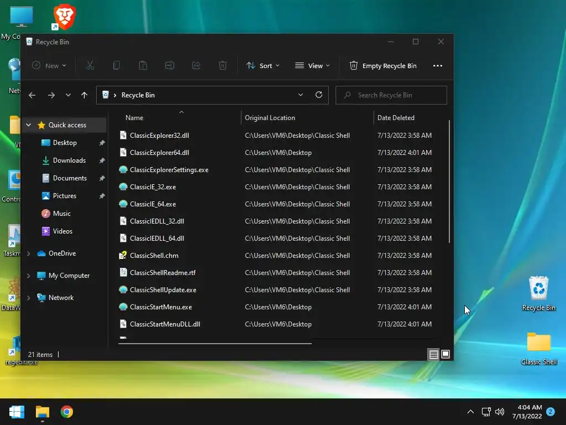The height and width of the screenshot is (425, 566).
Task: Select Videos in navigation pane
Action: (63, 231)
